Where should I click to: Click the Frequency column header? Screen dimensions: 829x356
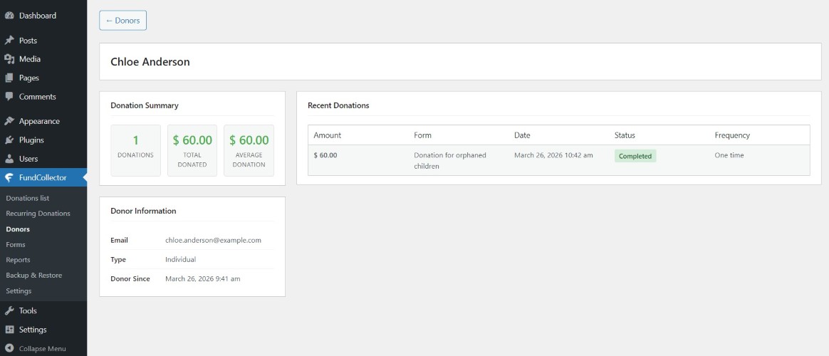732,135
